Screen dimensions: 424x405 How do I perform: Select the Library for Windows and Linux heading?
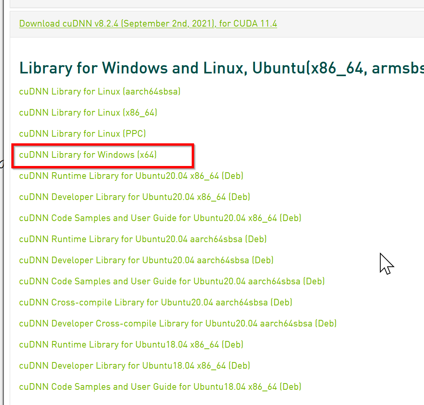click(x=221, y=68)
